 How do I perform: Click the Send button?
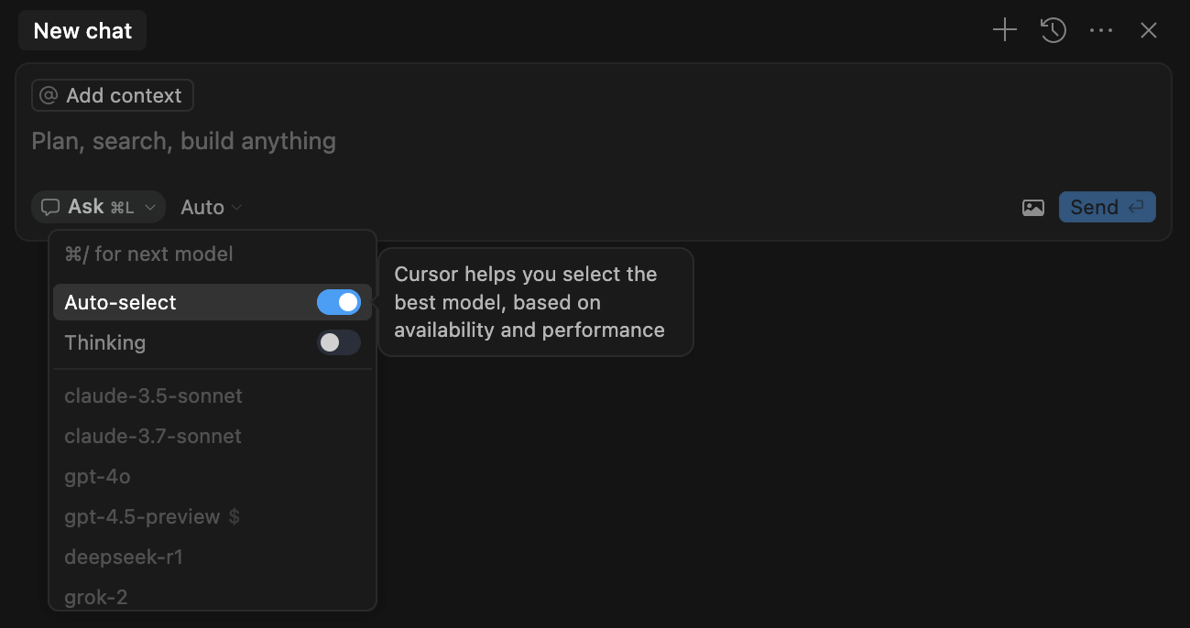[1107, 207]
